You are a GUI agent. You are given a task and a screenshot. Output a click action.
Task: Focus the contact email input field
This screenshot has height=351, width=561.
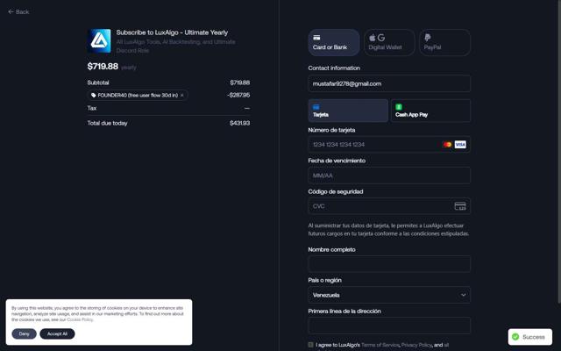click(x=389, y=84)
